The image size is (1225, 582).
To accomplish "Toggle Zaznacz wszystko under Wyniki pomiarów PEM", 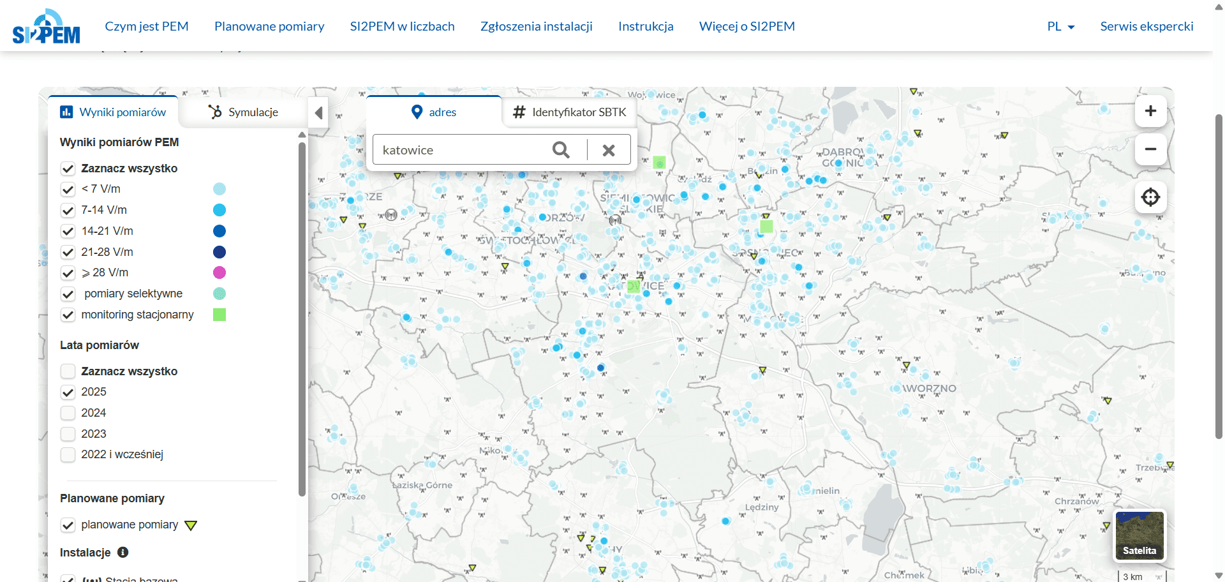I will click(x=68, y=168).
